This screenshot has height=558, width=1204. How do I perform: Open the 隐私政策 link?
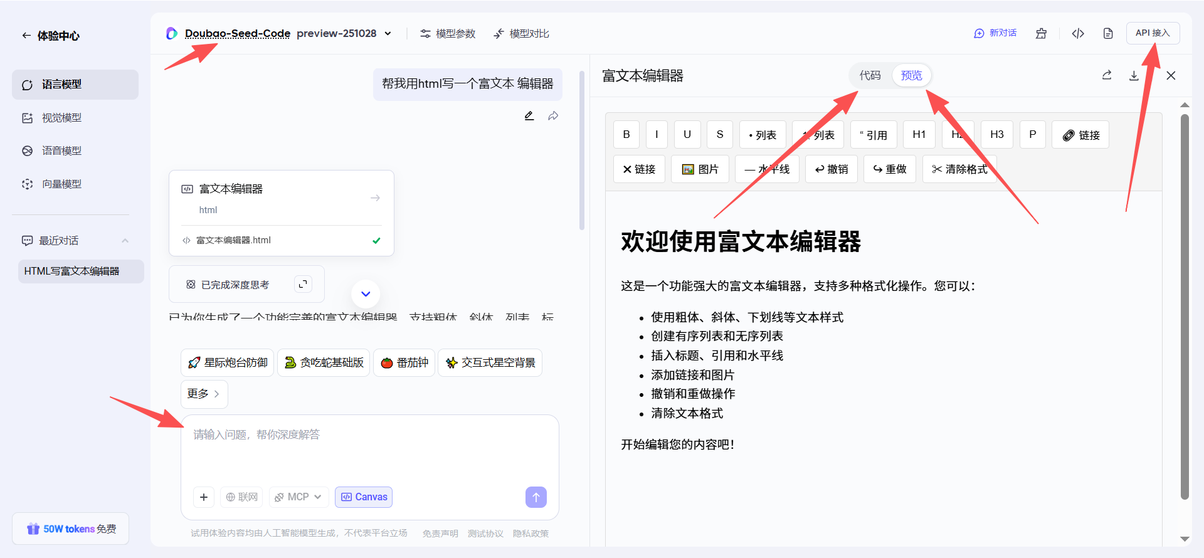point(531,534)
